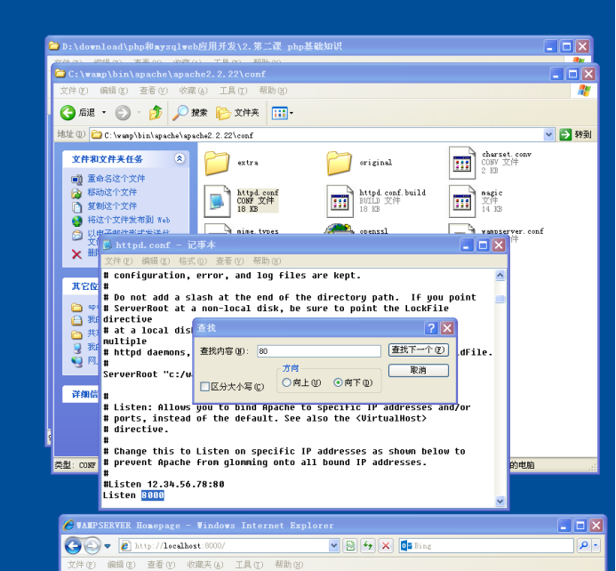Click the move this file (移动这个文件) link
The height and width of the screenshot is (571, 616).
coord(112,193)
